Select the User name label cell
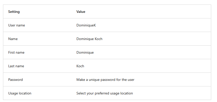Image resolution: width=217 pixels, height=102 pixels. coord(16,25)
